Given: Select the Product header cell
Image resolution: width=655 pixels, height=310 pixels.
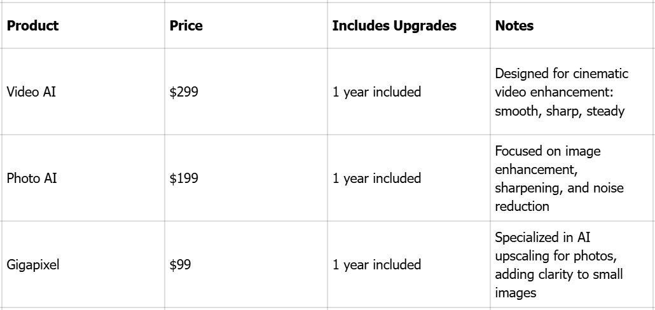Looking at the screenshot, I should coord(83,25).
